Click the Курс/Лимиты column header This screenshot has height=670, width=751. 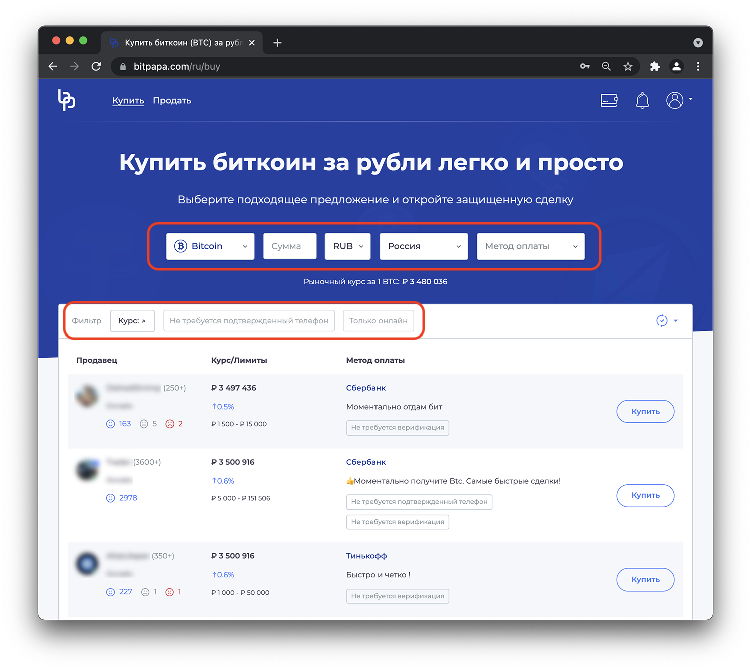pos(239,360)
